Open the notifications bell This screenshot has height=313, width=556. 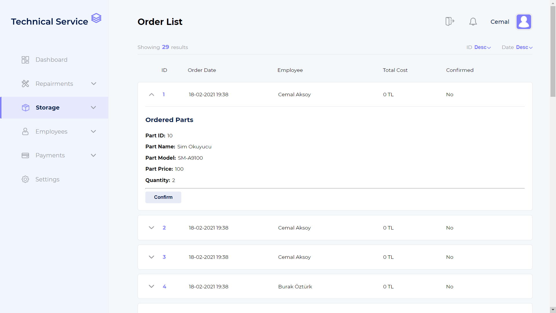point(473,22)
